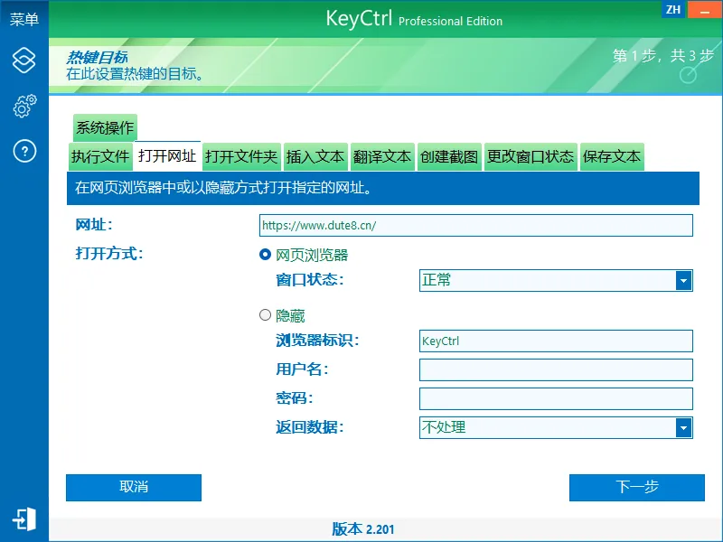Select the 系统操作 tab

pyautogui.click(x=105, y=127)
